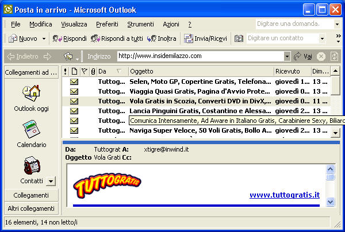
Task: Click envelope icon of Selen, Moto GP message
Action: pos(74,82)
